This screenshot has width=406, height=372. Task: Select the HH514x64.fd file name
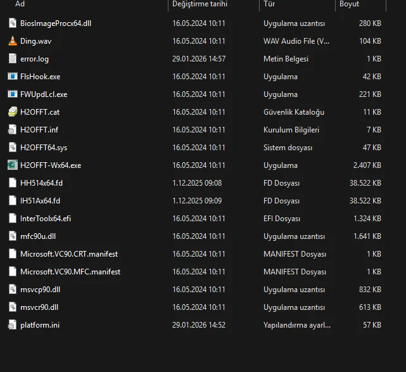[x=41, y=183]
